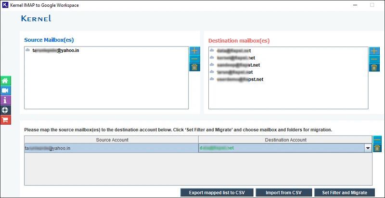This screenshot has height=198, width=385.
Task: Remove destination mailbox with minus icon
Action: (374, 59)
